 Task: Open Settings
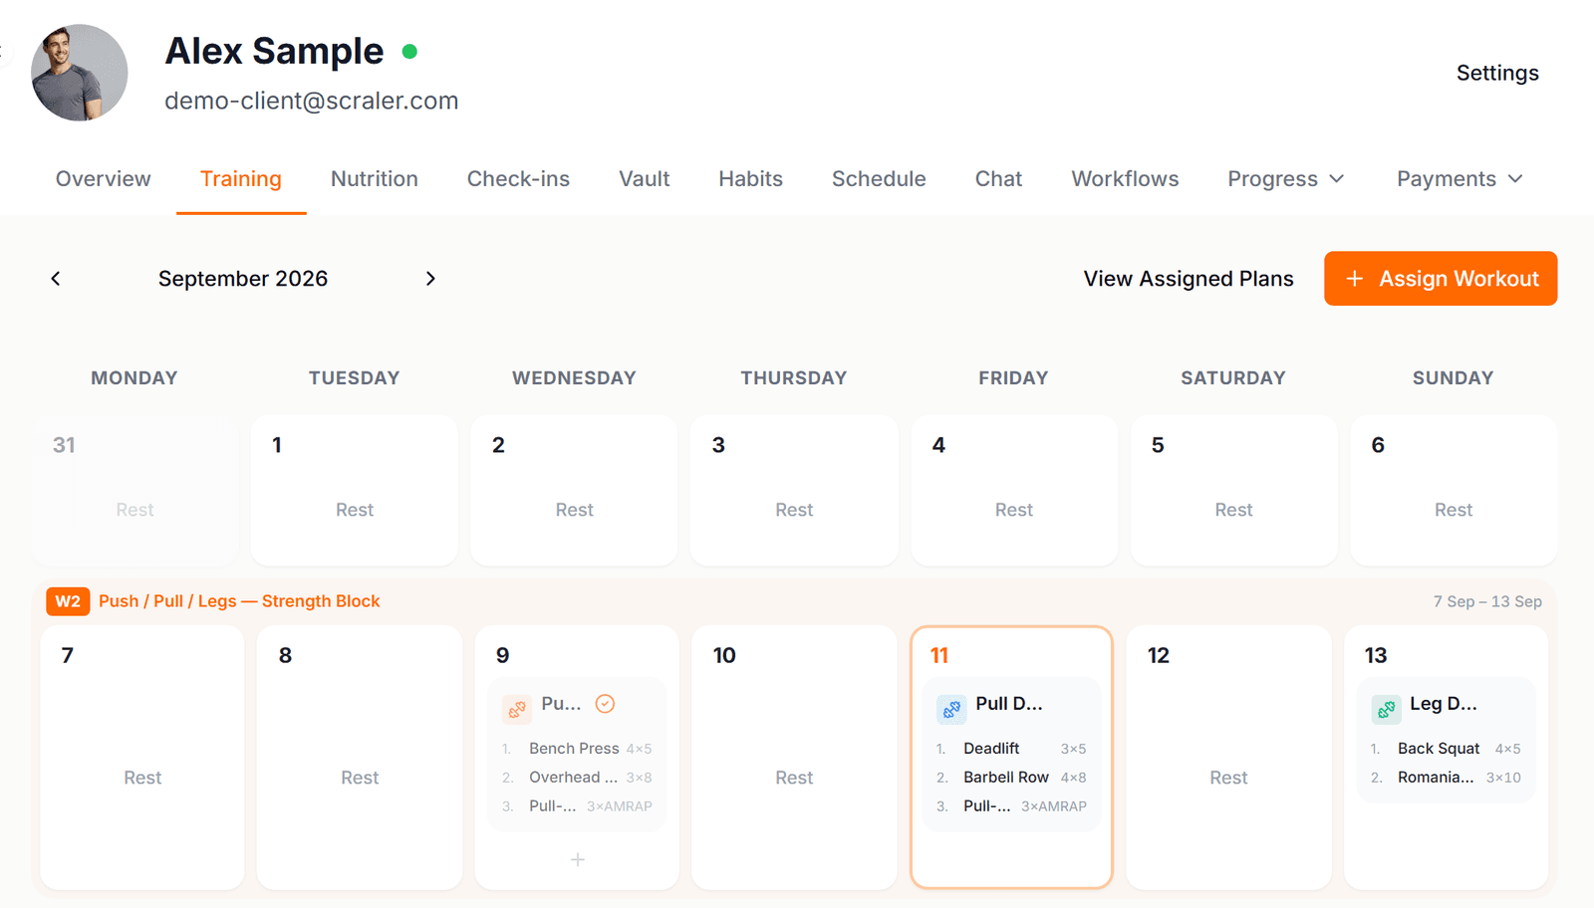click(1497, 73)
